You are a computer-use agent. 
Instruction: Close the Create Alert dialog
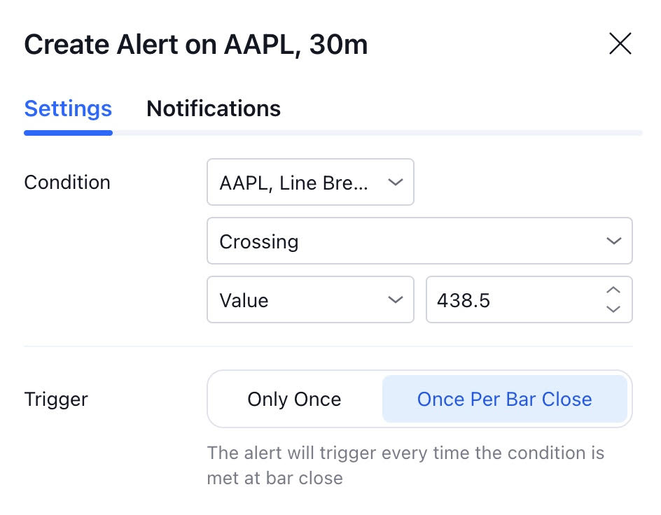point(620,45)
